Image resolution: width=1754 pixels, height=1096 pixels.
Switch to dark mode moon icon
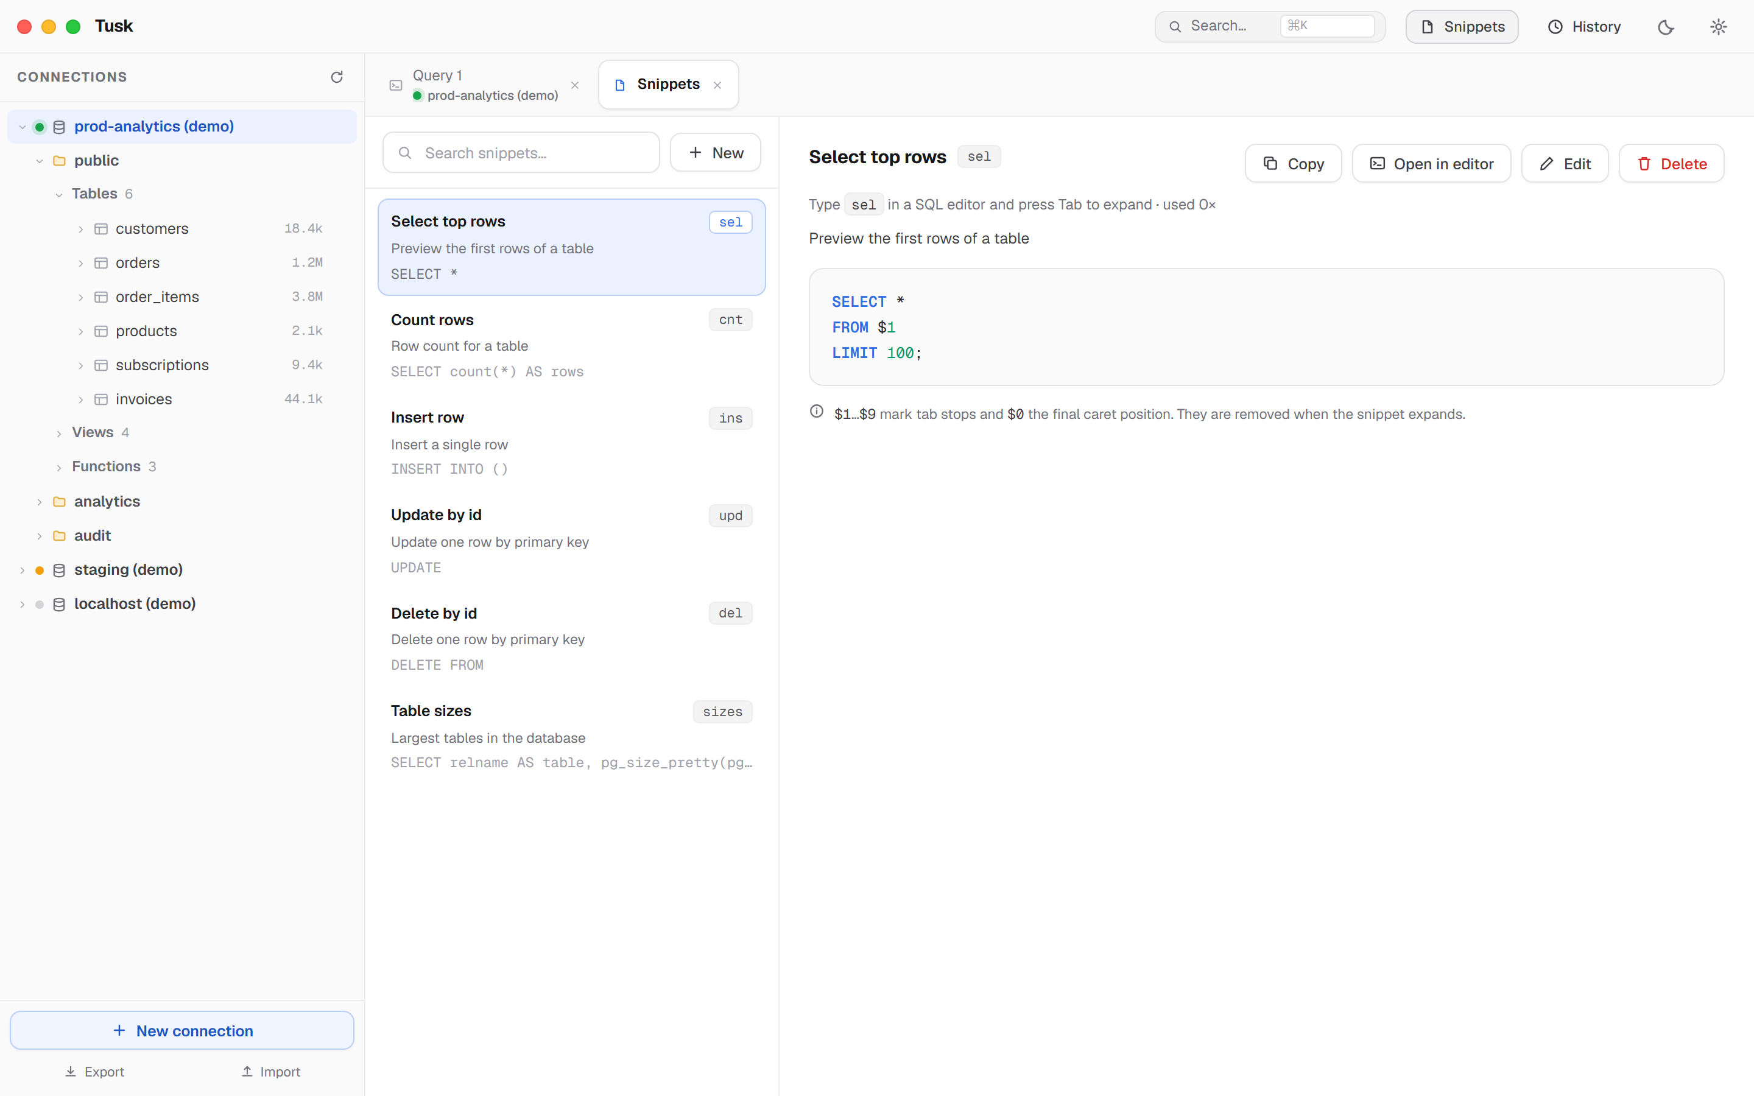click(1666, 27)
